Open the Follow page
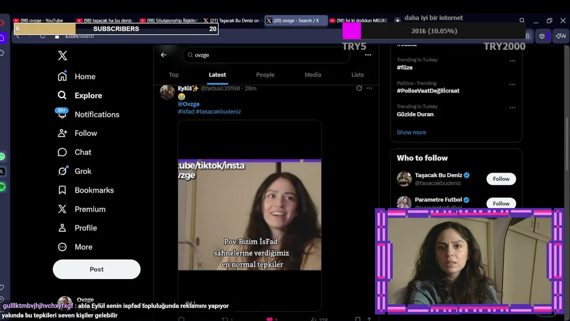 pyautogui.click(x=77, y=133)
